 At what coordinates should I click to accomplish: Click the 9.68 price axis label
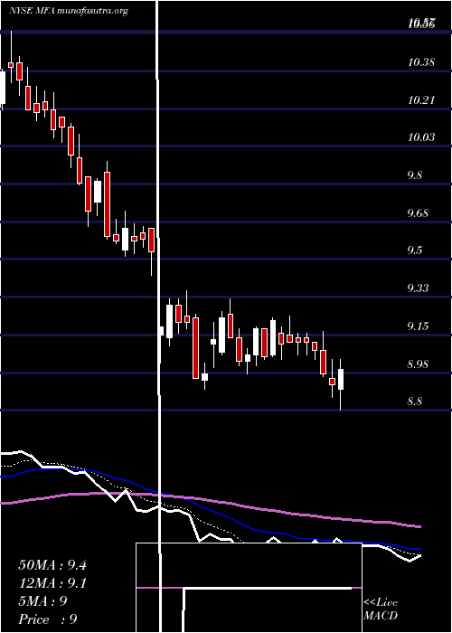click(418, 213)
